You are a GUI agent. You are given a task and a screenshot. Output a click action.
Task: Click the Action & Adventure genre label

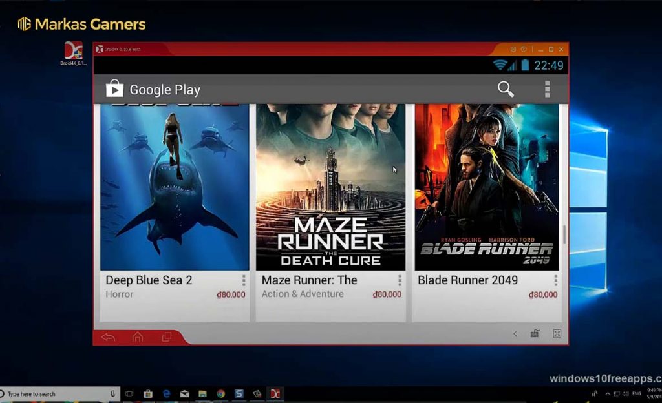pos(303,294)
